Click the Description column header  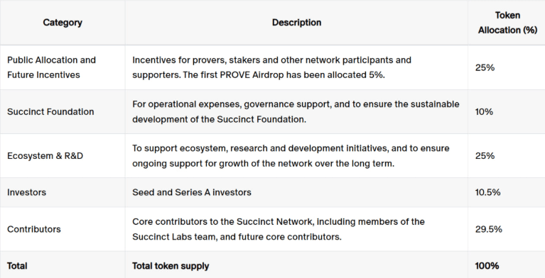296,23
